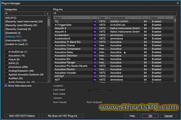Click the icon in the ADT row
The image size is (181, 120).
[x=95, y=80]
